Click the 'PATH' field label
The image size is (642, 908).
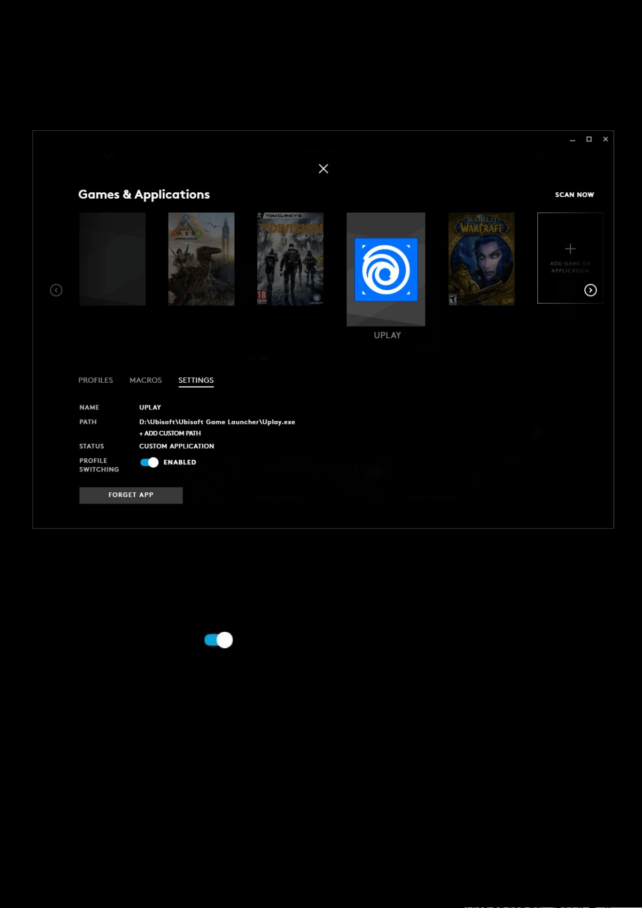pos(88,422)
